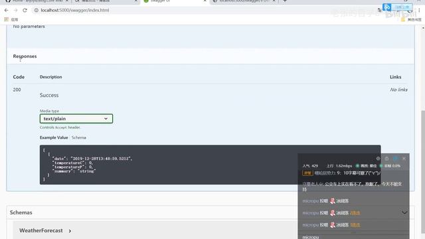425x239 pixels.
Task: Click the lock icon in chat overlay
Action: click(386, 159)
